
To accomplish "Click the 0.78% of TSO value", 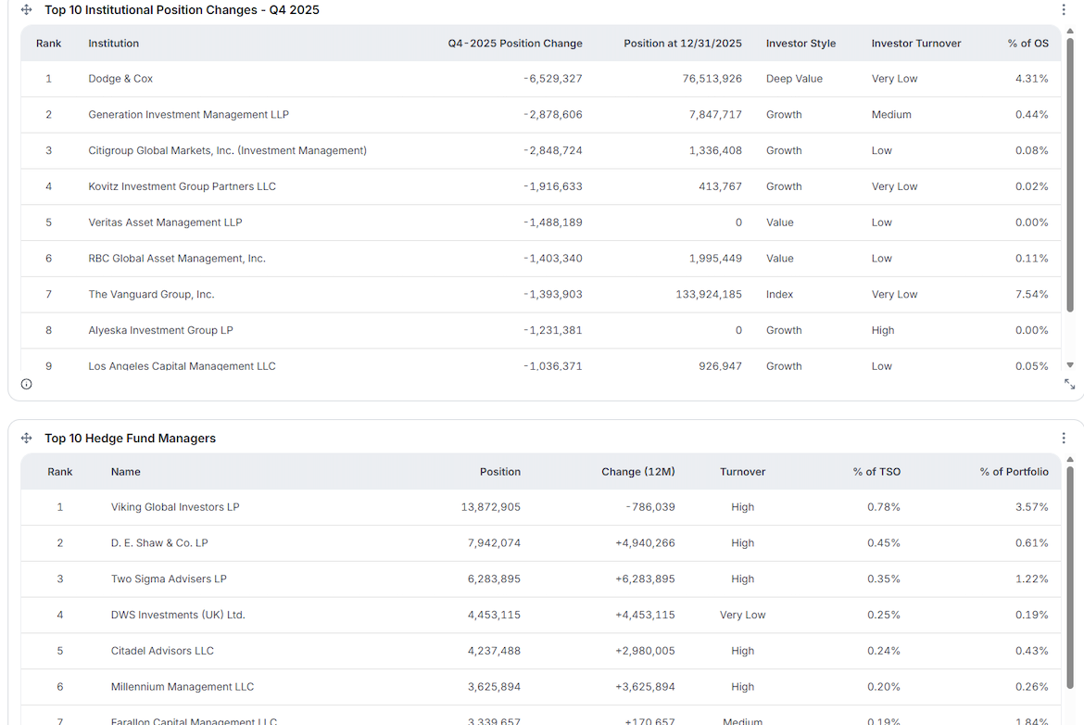I will pos(884,507).
